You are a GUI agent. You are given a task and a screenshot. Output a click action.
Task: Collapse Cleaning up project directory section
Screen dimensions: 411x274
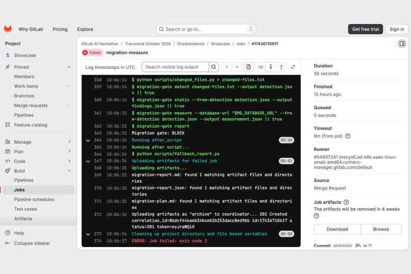click(x=88, y=234)
